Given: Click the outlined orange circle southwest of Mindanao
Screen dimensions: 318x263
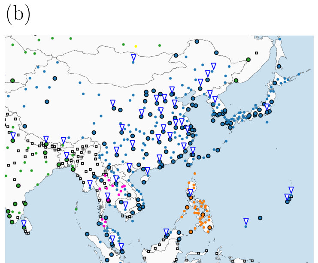Looking at the screenshot, I should 191,232.
